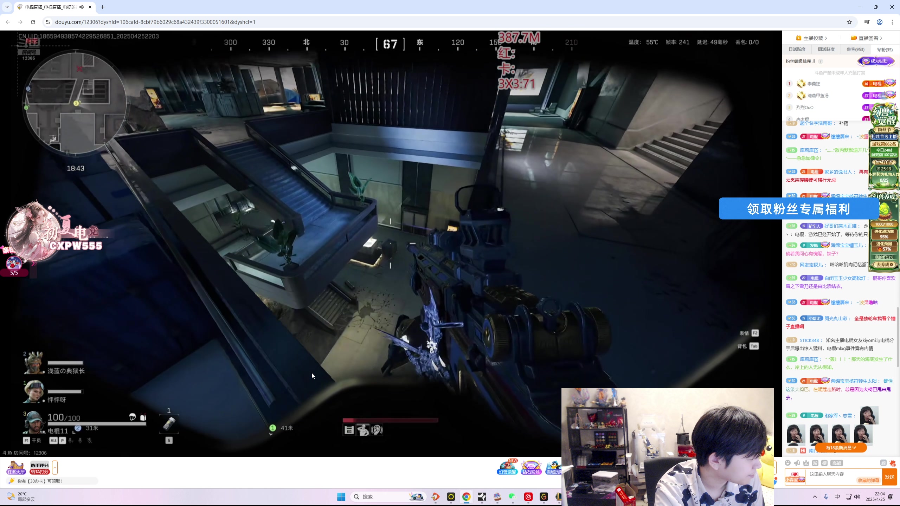This screenshot has width=900, height=506.
Task: Switch to 贵宾(953) tab
Action: (856, 49)
